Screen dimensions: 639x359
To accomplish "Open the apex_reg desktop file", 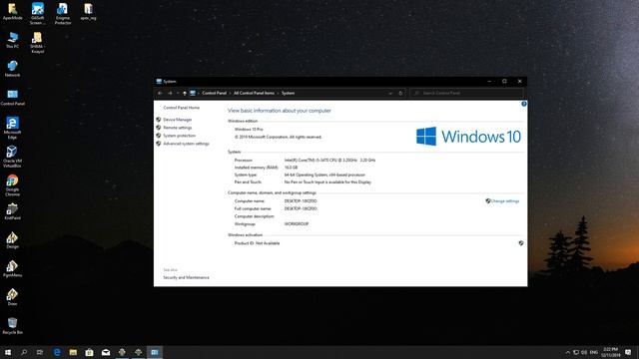I will coord(89,11).
